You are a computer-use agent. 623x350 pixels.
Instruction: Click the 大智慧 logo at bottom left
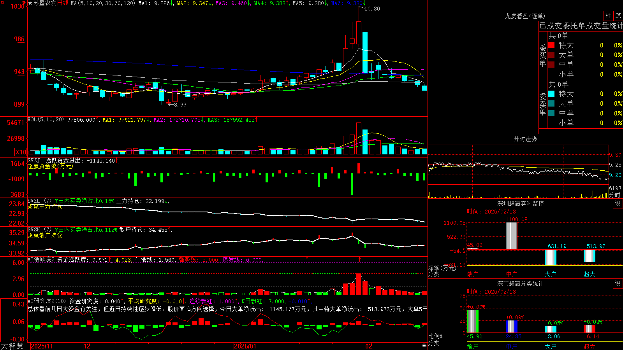pyautogui.click(x=12, y=346)
